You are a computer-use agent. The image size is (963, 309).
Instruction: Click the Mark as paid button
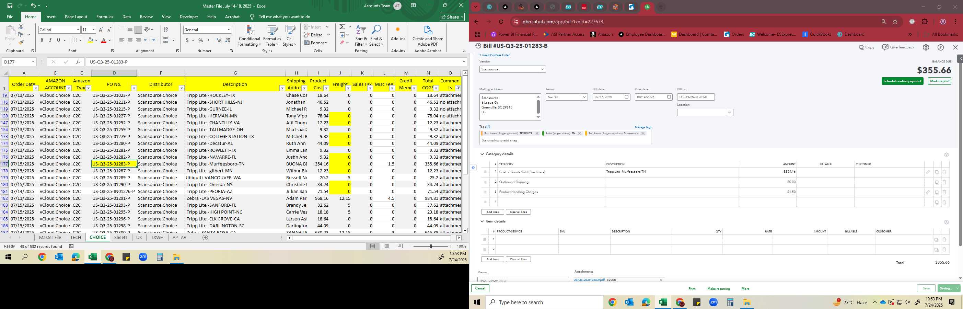coord(939,81)
